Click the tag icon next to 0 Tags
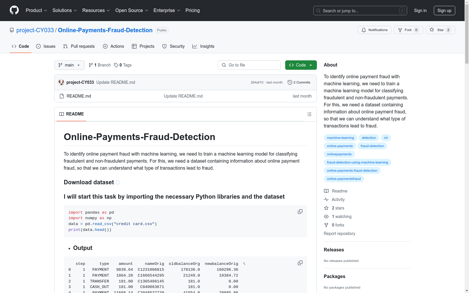 116,65
